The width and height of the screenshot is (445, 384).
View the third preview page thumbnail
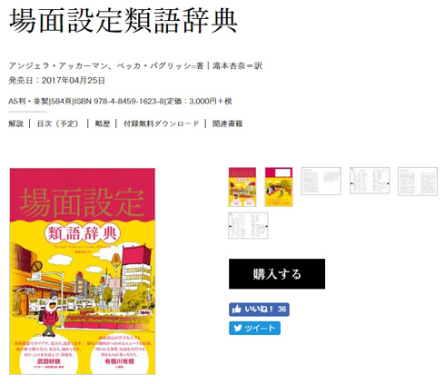click(x=321, y=181)
